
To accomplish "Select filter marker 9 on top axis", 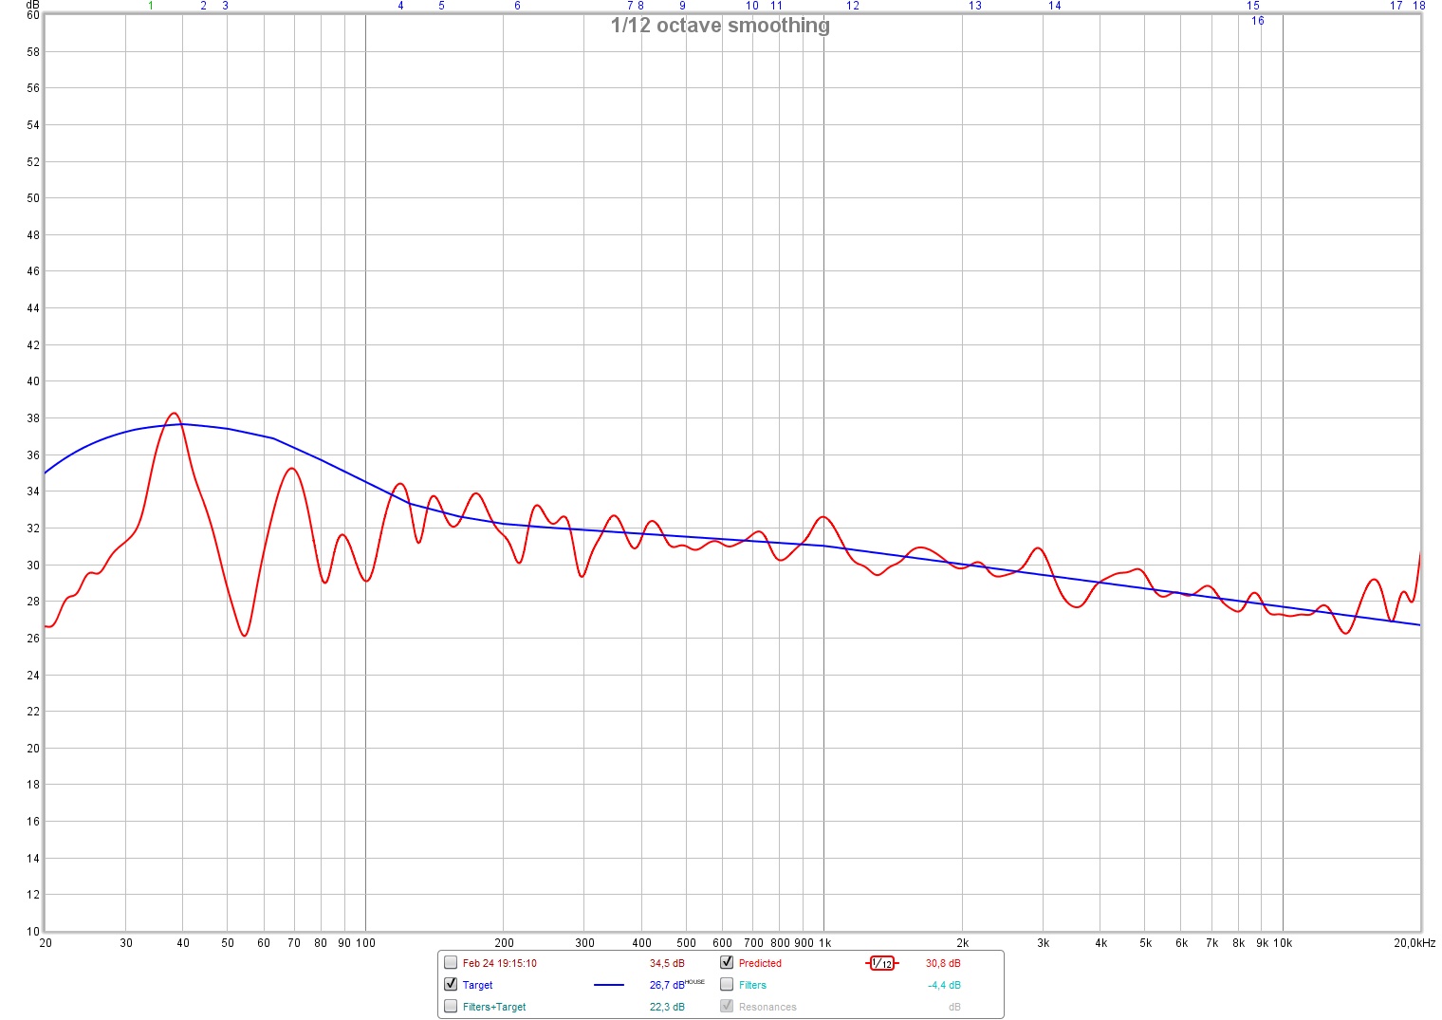I will [x=682, y=6].
